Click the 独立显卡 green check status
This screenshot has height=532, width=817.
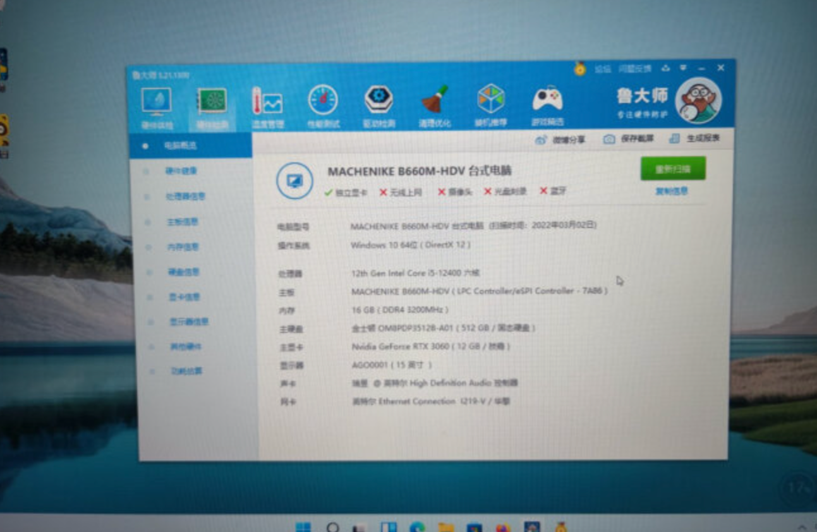coord(345,192)
